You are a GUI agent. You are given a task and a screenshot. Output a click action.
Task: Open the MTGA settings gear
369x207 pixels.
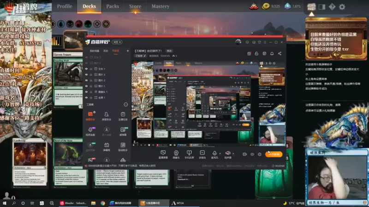tap(342, 7)
